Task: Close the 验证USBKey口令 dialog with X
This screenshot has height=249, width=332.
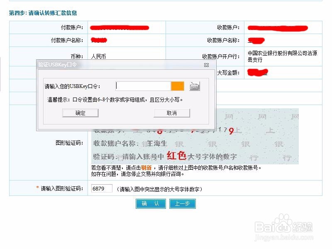Action: [x=206, y=65]
